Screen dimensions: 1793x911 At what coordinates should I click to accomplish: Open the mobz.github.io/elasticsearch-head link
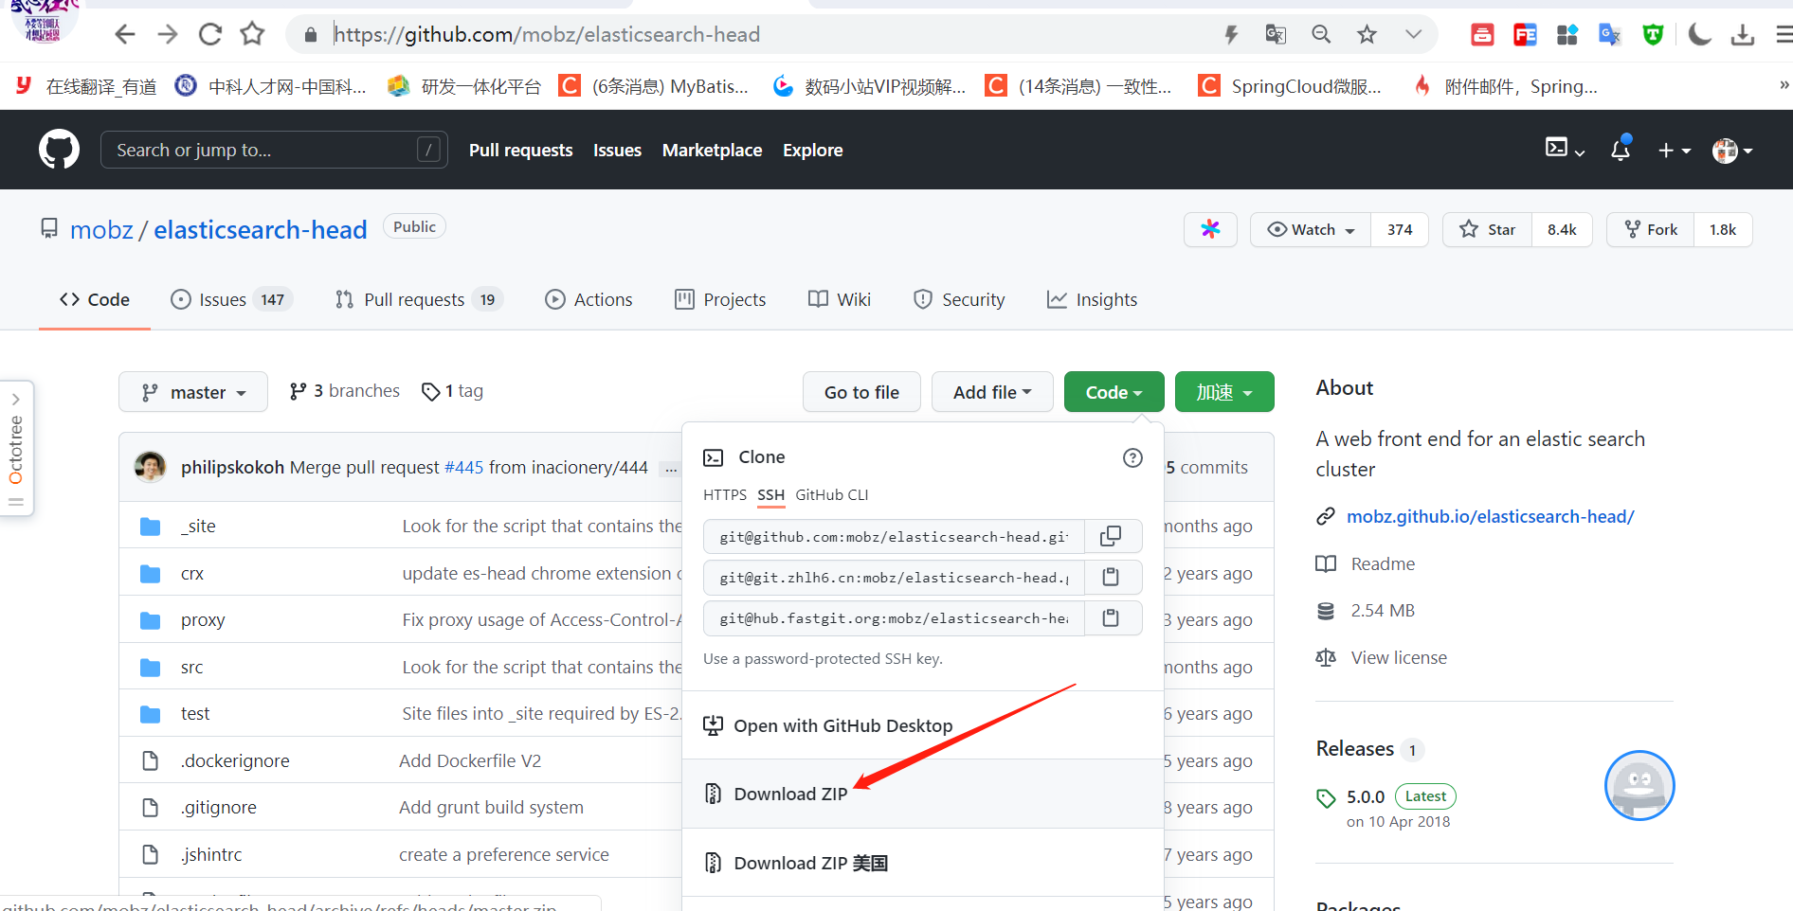pos(1491,516)
